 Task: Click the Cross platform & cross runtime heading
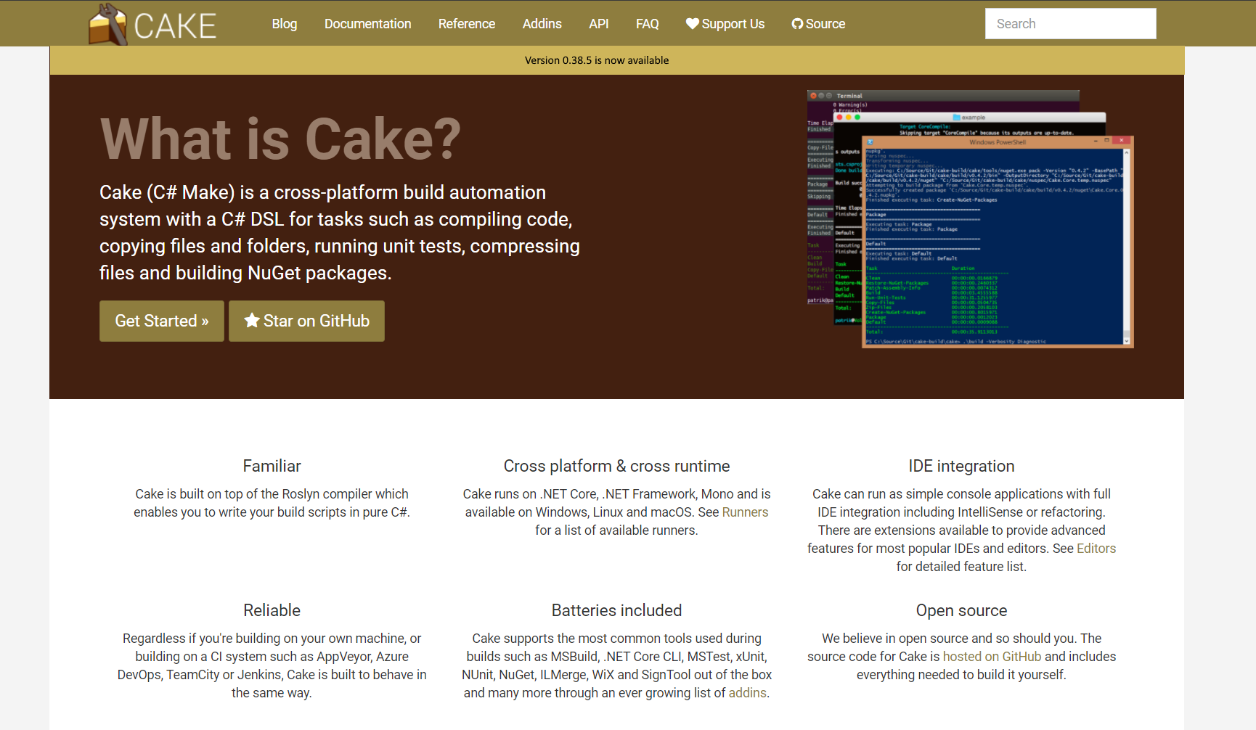(x=616, y=466)
